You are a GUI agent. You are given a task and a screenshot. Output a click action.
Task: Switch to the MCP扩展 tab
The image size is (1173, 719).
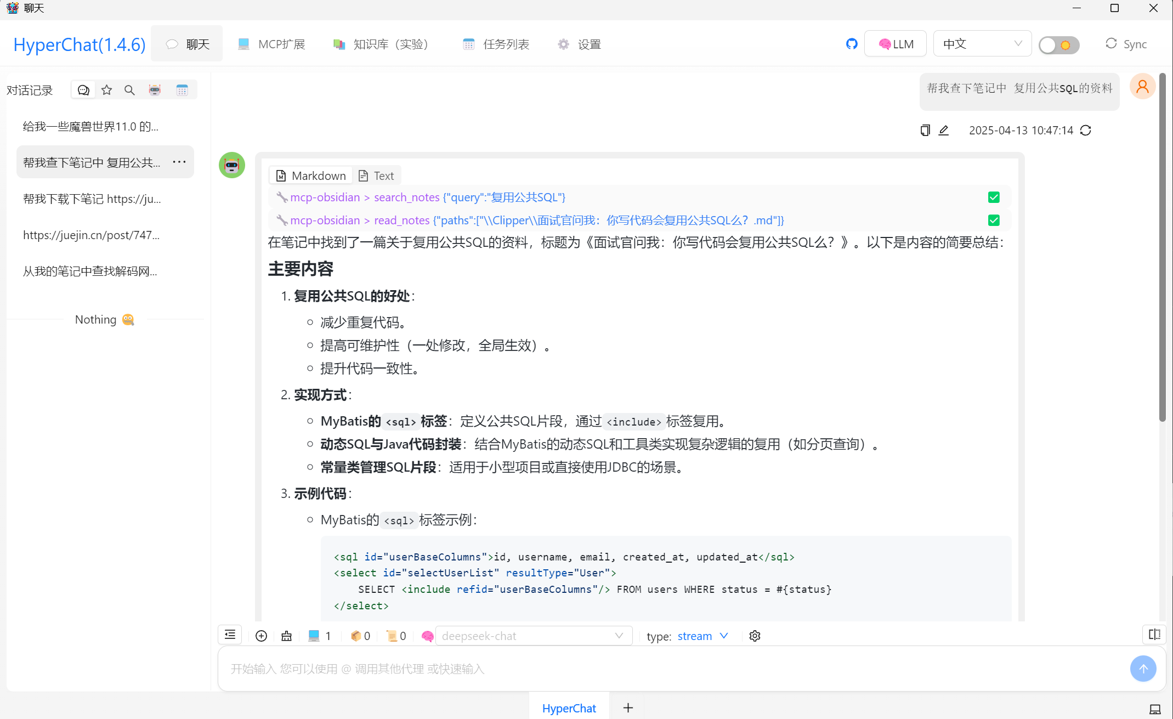click(271, 44)
